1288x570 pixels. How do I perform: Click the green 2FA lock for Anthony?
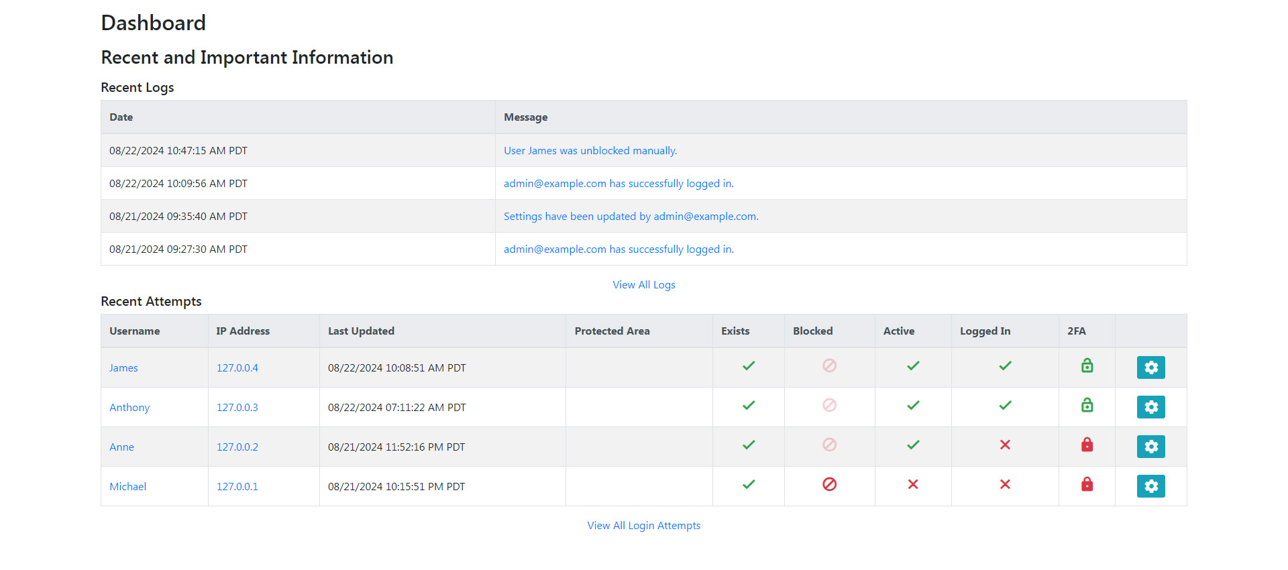[x=1087, y=405]
